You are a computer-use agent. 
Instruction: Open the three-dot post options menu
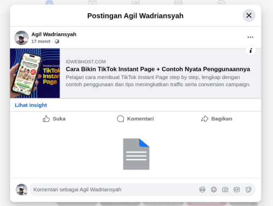click(x=250, y=37)
